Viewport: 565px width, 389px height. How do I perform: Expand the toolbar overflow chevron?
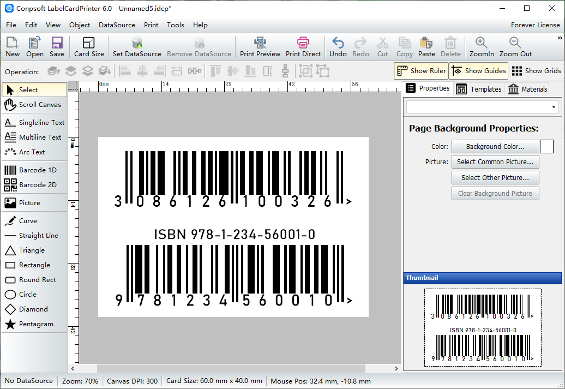click(x=560, y=38)
